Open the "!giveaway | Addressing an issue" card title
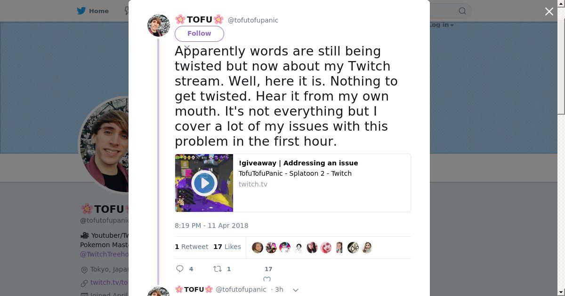The width and height of the screenshot is (565, 296). coord(298,163)
